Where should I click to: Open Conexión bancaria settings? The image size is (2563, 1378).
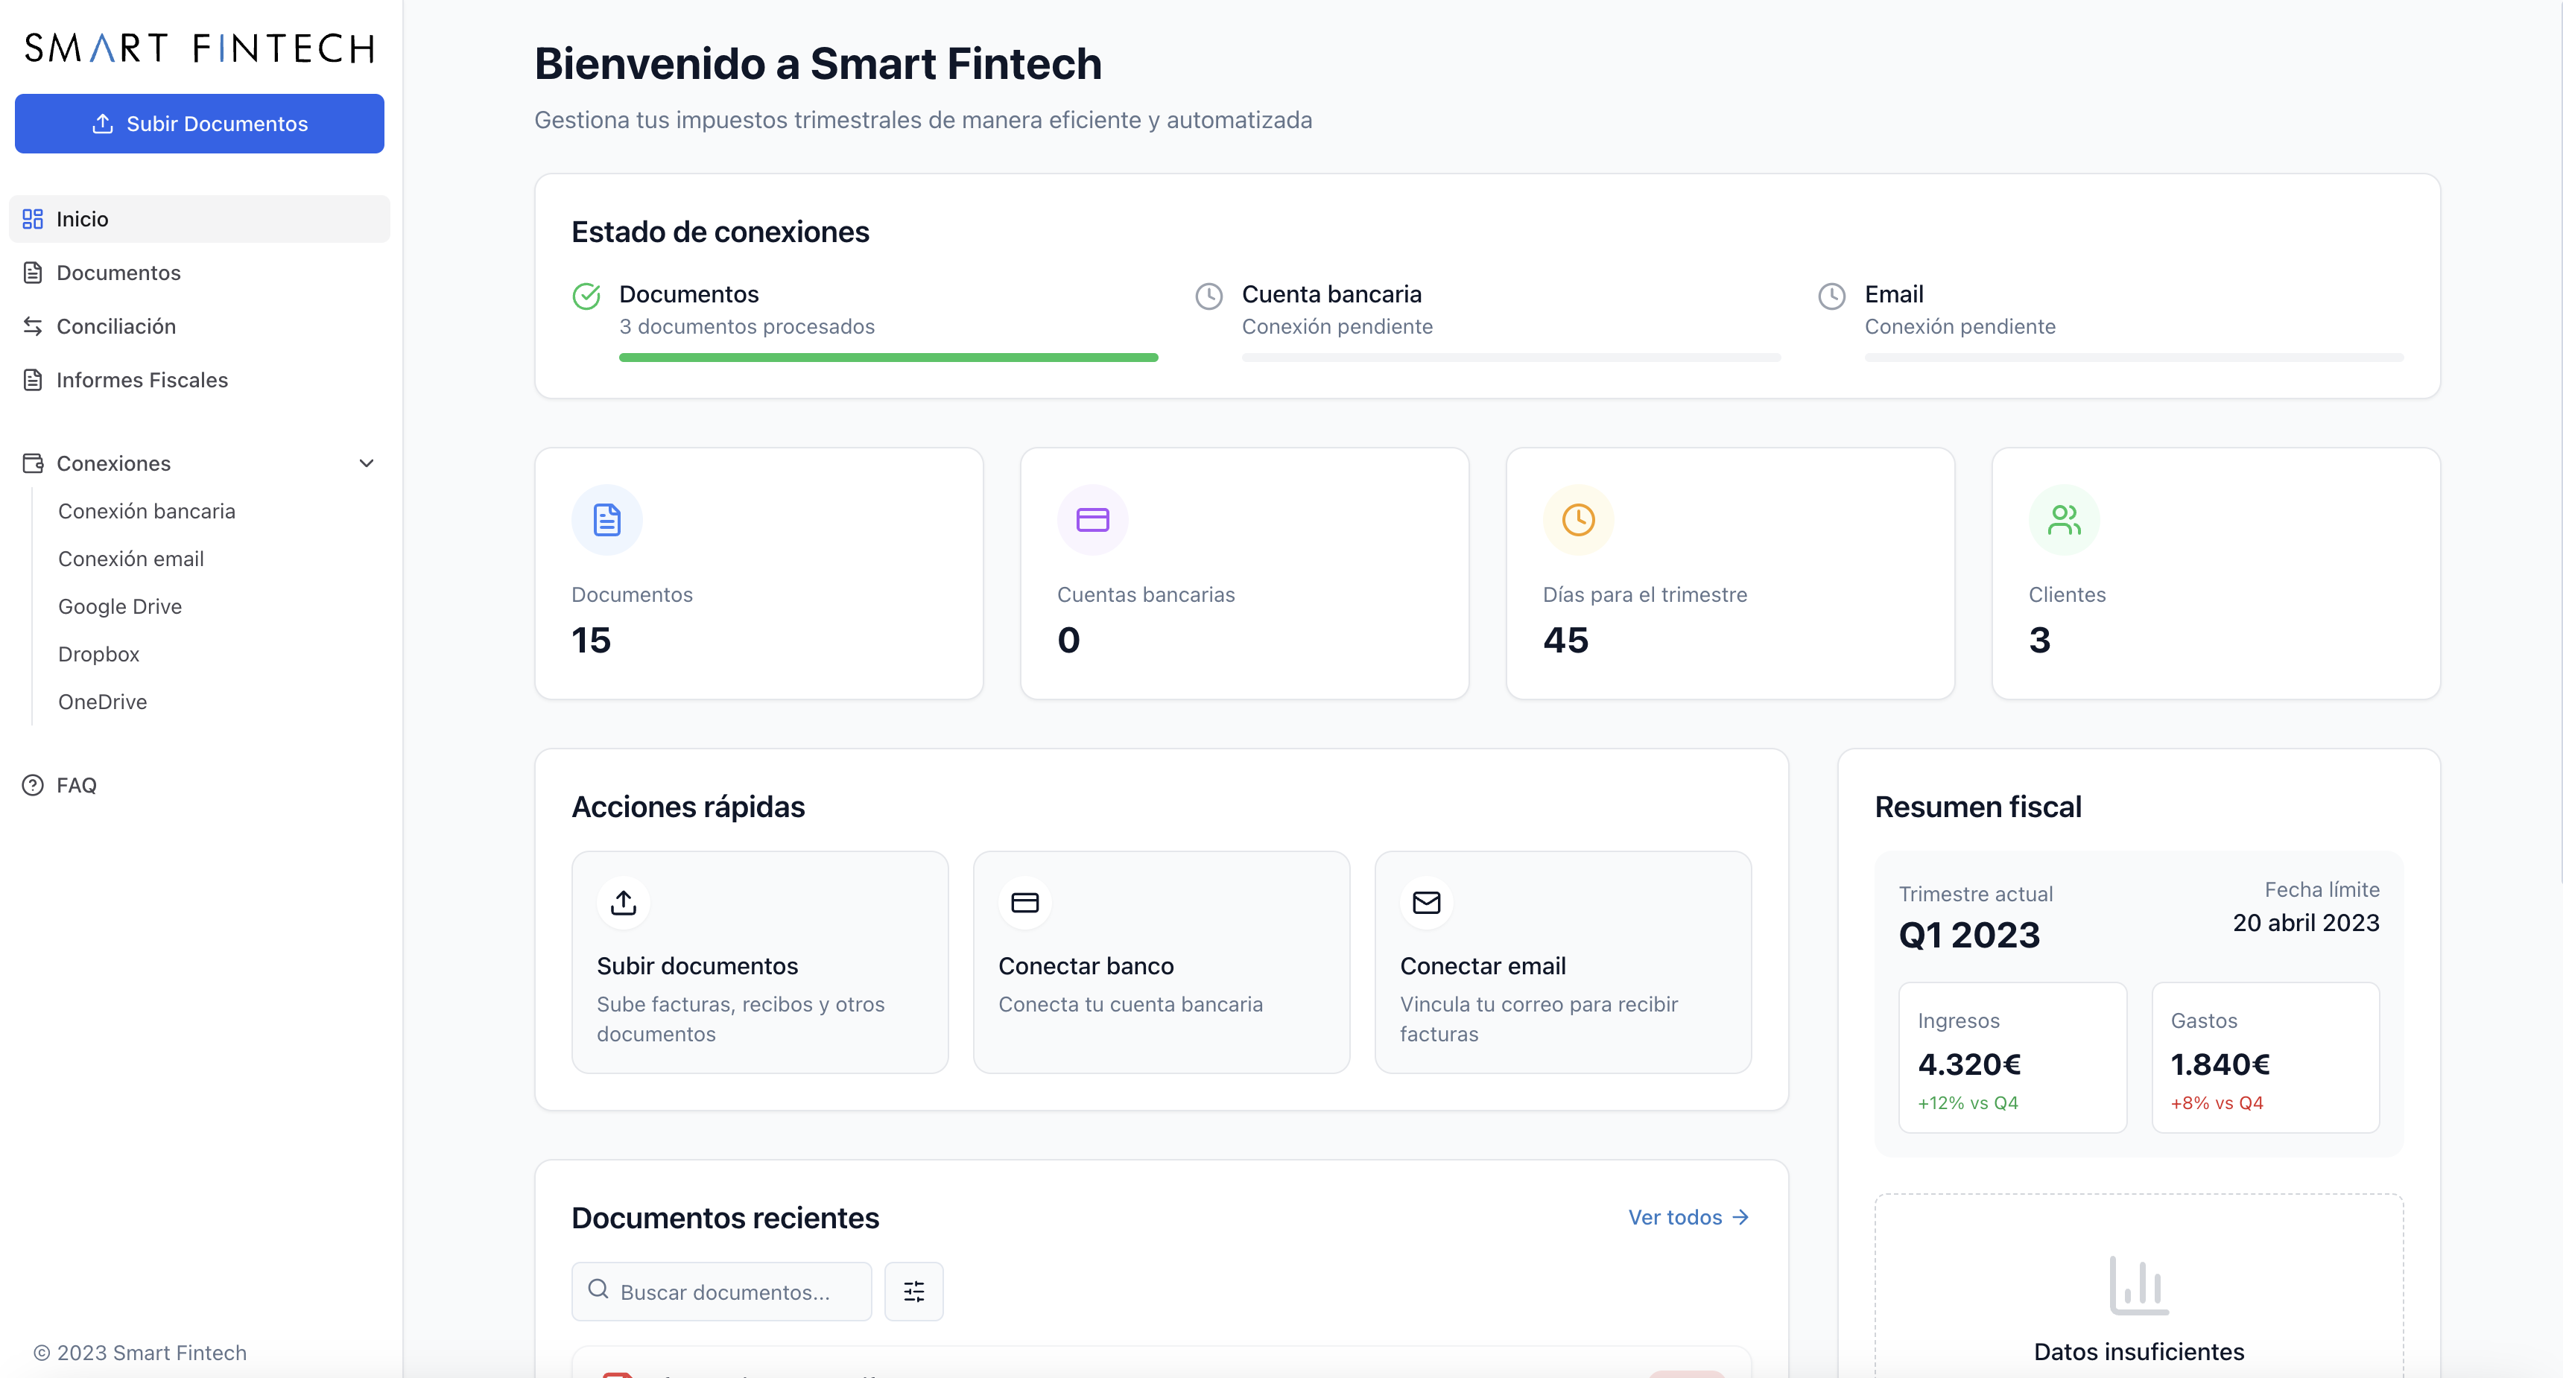click(146, 510)
